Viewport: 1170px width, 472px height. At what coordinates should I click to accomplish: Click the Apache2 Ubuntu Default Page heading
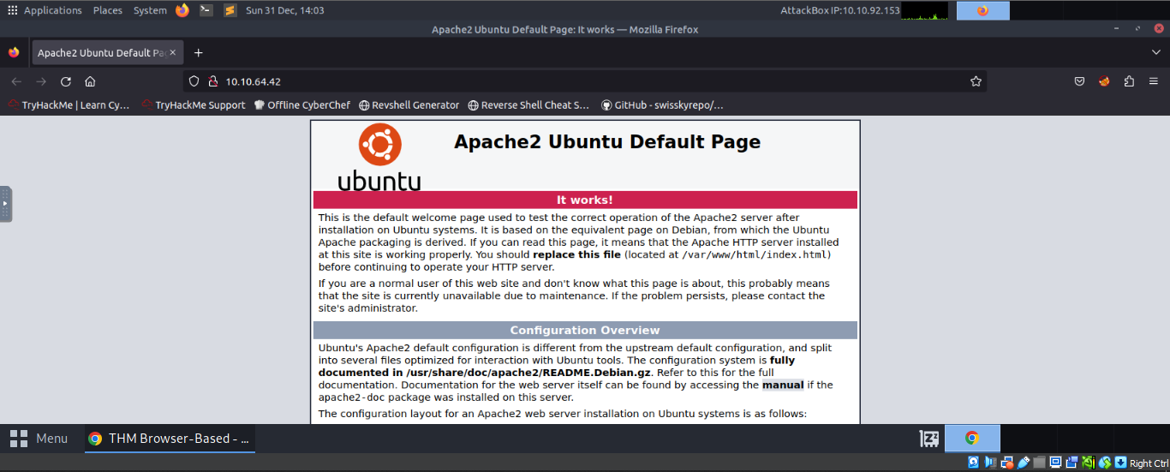coord(607,142)
